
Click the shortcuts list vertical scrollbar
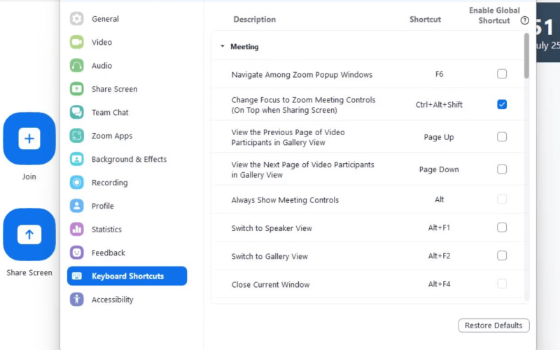click(x=526, y=55)
